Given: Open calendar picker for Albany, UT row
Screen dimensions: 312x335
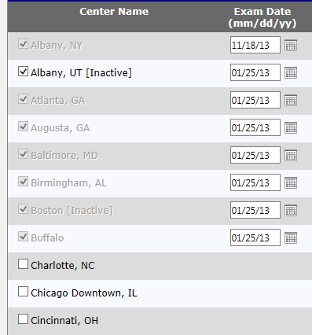Looking at the screenshot, I should click(x=291, y=73).
